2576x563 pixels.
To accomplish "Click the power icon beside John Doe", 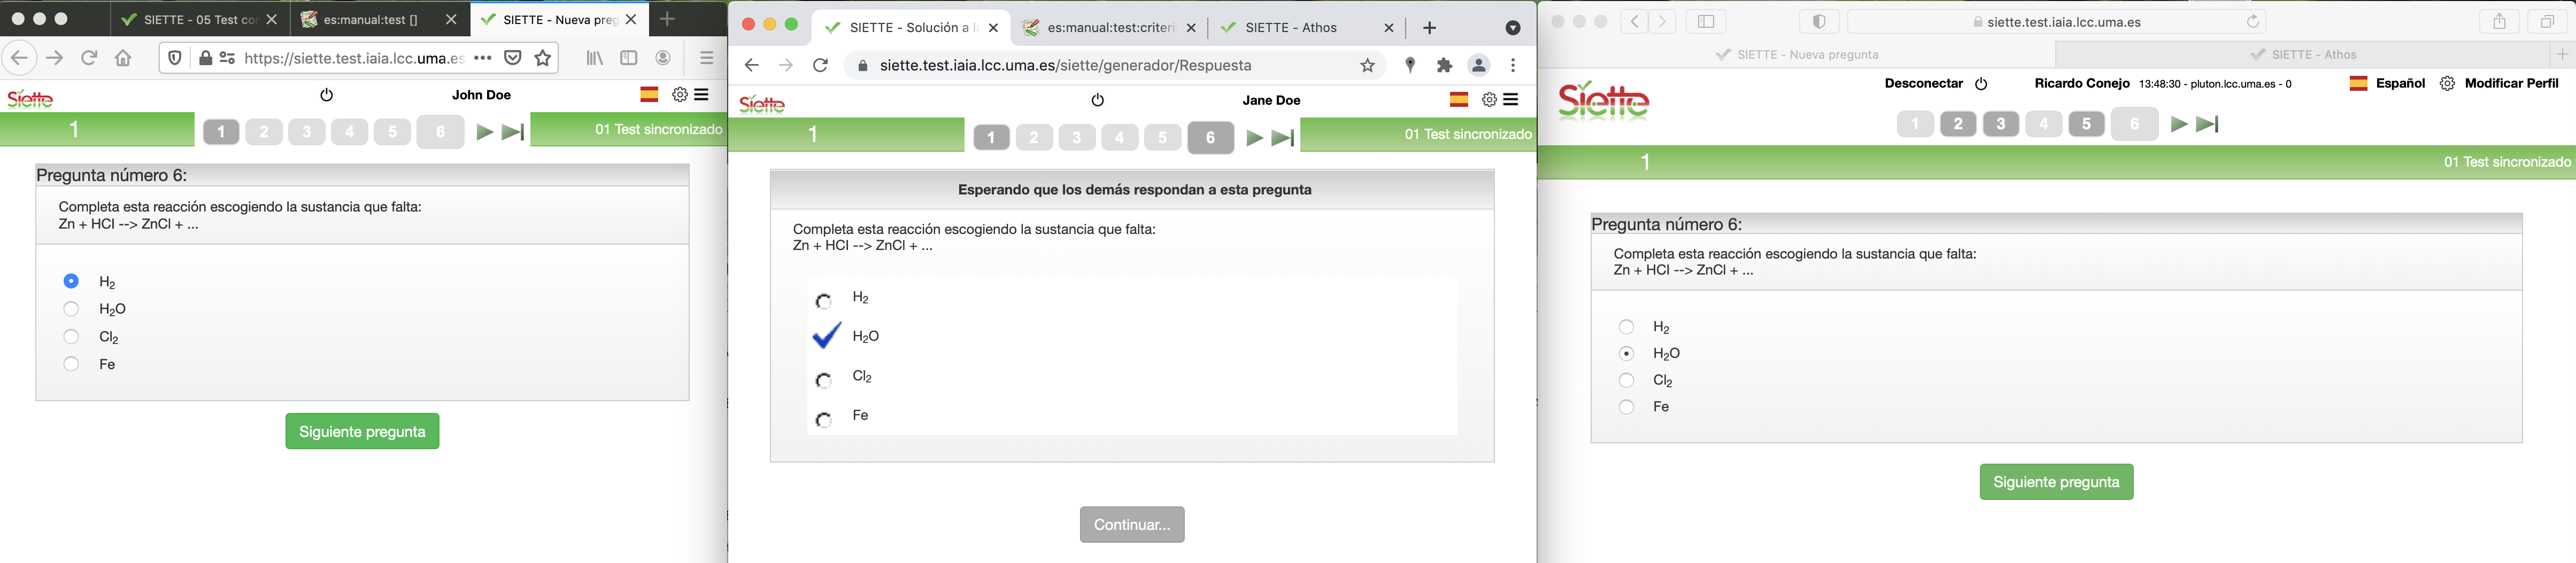I will click(x=326, y=95).
